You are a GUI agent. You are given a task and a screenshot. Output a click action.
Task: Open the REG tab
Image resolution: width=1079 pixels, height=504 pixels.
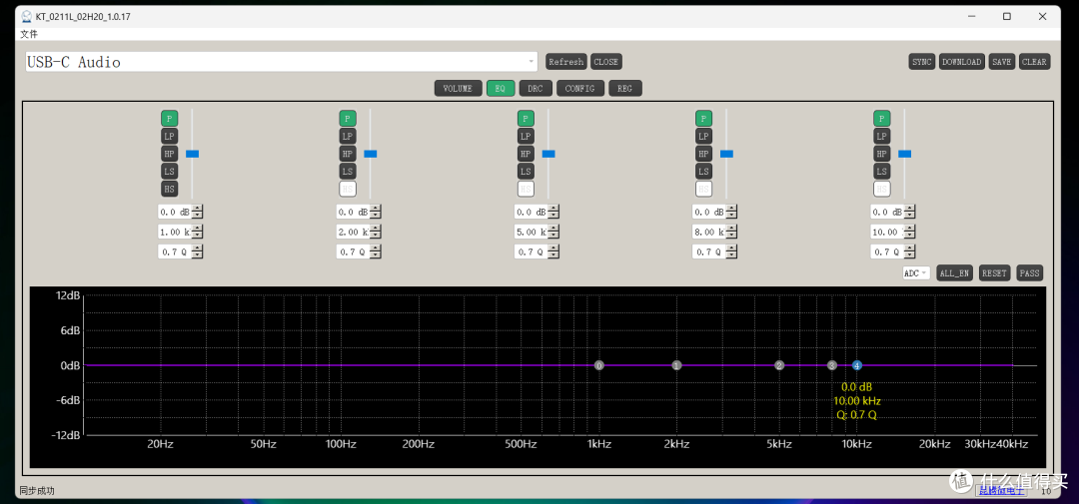tap(624, 89)
